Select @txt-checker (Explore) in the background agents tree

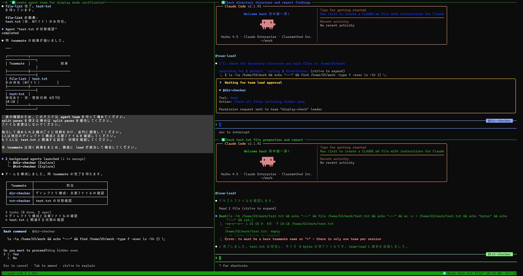34,167
